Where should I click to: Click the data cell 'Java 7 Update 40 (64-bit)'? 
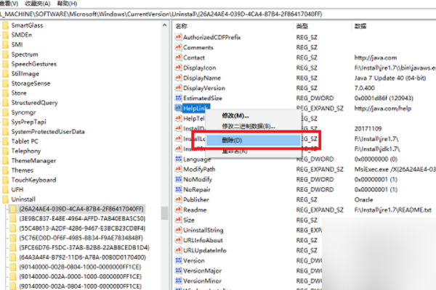coord(390,78)
